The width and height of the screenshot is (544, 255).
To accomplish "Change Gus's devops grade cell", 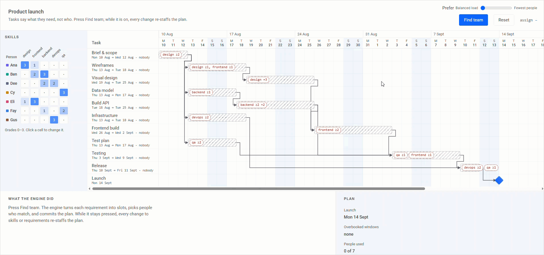I will 54,120.
